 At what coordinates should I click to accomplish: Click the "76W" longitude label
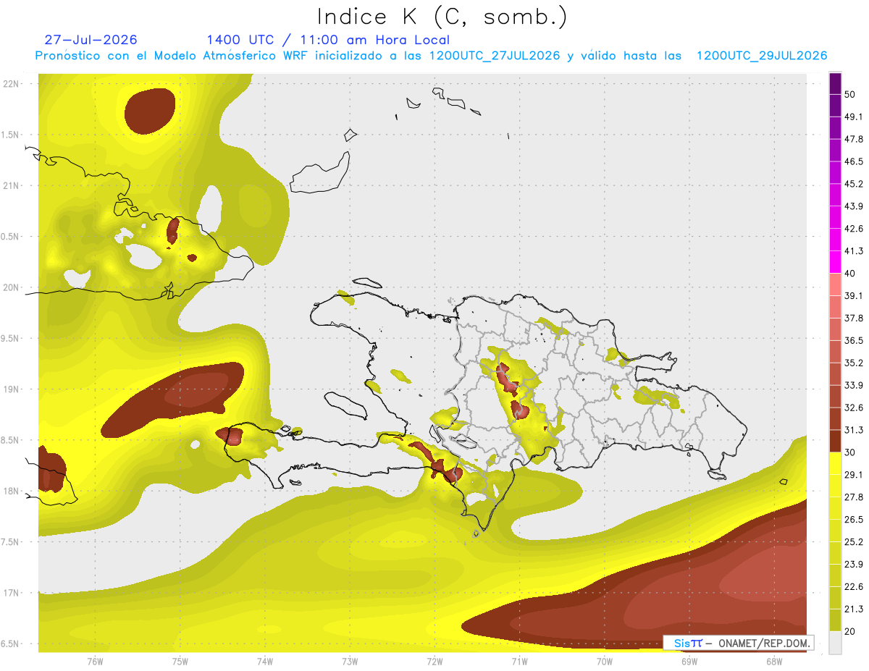(95, 661)
